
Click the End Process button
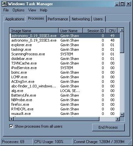(108, 127)
